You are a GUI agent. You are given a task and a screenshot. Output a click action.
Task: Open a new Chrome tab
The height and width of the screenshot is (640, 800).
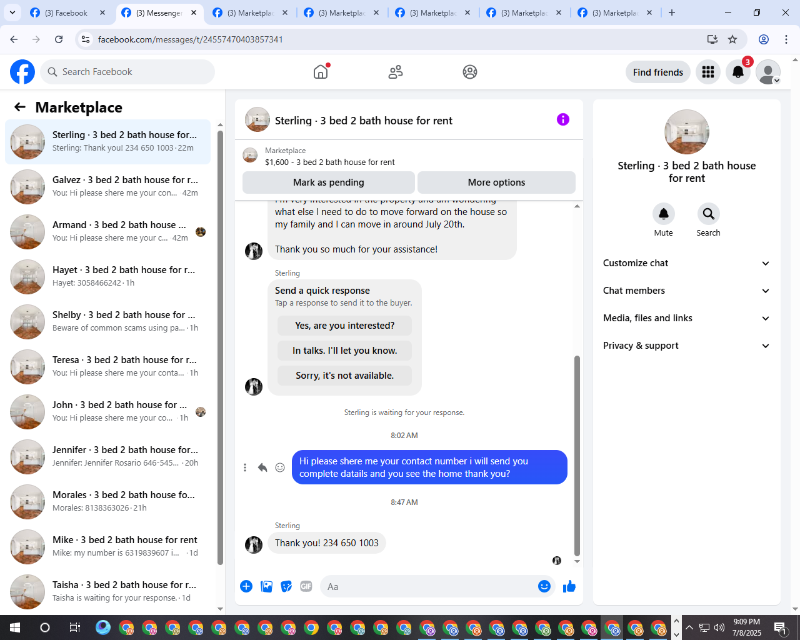coord(672,12)
